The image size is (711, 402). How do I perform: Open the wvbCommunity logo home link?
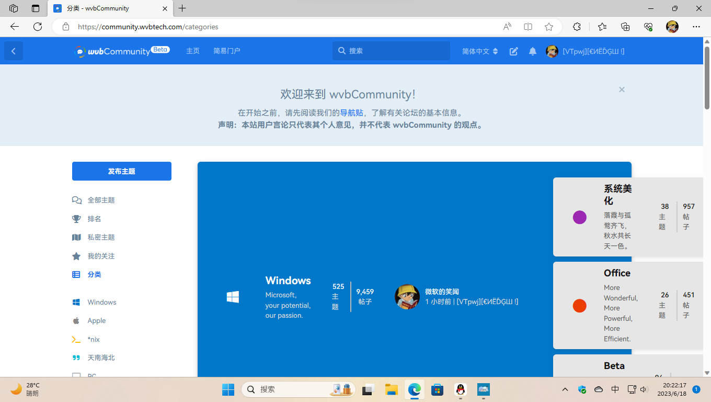(121, 51)
